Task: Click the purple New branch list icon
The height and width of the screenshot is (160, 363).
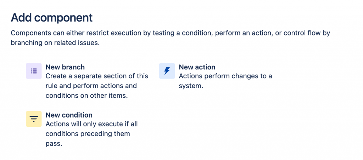Action: coord(34,71)
